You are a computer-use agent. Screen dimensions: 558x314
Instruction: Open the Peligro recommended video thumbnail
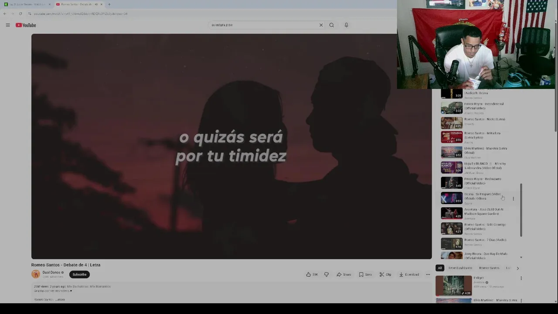(x=454, y=286)
